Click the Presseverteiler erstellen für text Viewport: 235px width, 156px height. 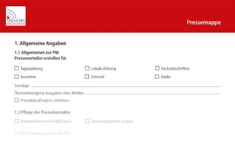tap(40, 58)
